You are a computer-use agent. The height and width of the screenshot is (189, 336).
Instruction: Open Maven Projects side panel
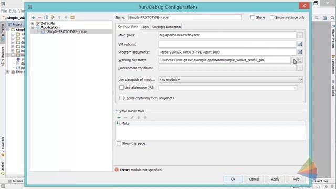point(333,37)
